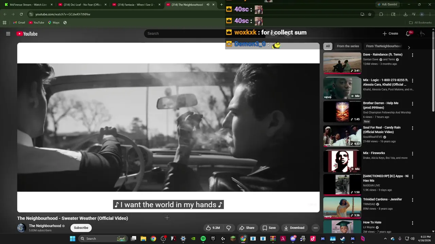435x244 pixels.
Task: Open TikTok from the taskbar
Action: [313, 239]
